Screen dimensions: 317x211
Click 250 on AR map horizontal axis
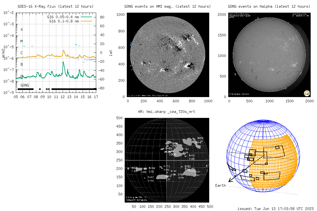click(168, 207)
